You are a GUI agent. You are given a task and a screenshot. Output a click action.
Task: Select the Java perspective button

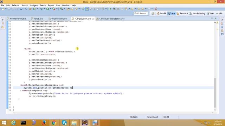click(x=172, y=13)
